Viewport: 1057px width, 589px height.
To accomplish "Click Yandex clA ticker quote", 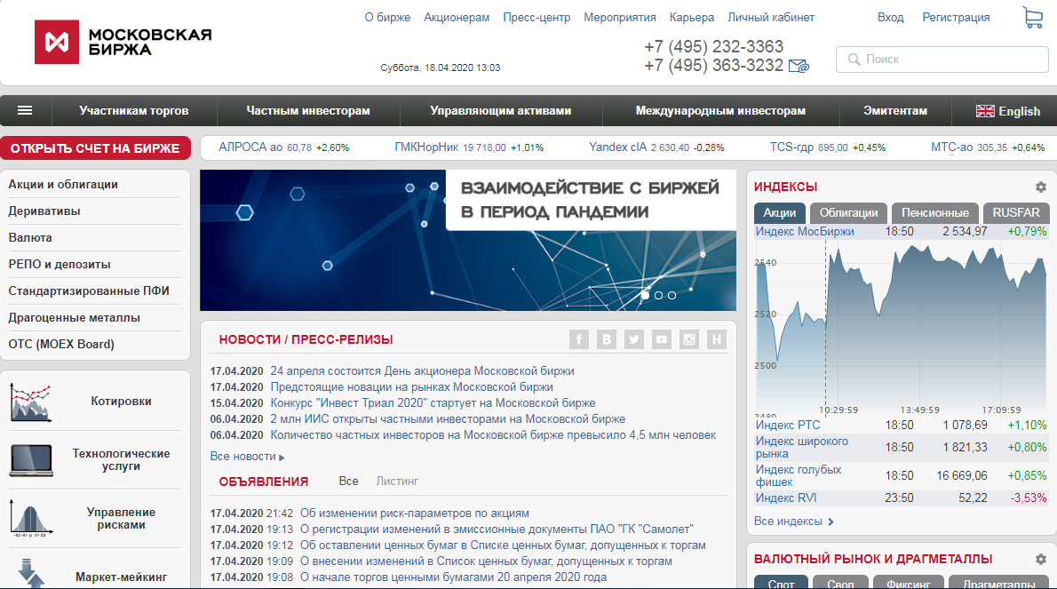I will (656, 147).
